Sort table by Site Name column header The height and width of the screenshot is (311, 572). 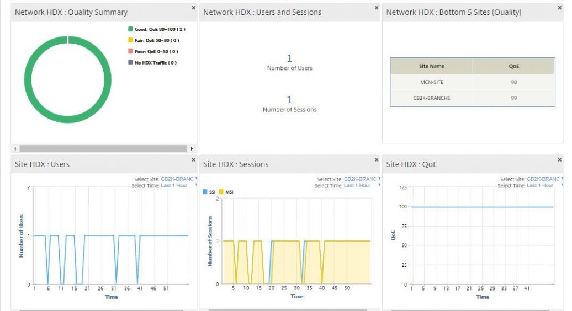[431, 66]
